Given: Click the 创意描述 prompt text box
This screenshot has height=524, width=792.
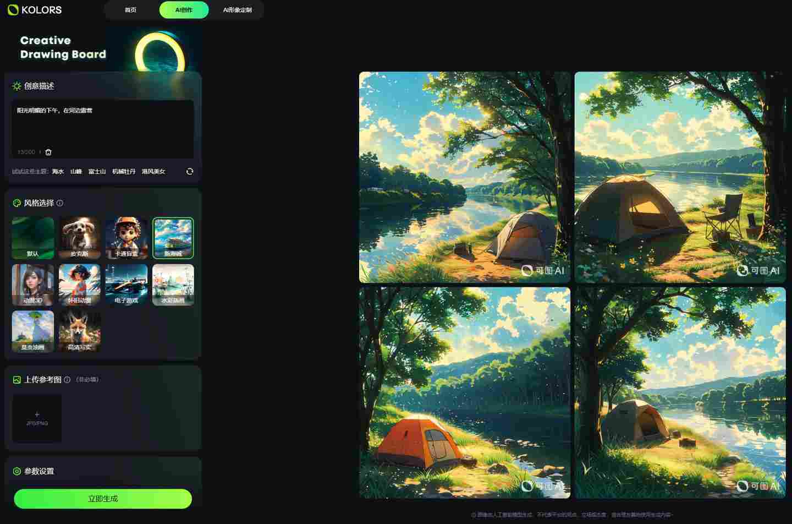Looking at the screenshot, I should [x=103, y=127].
